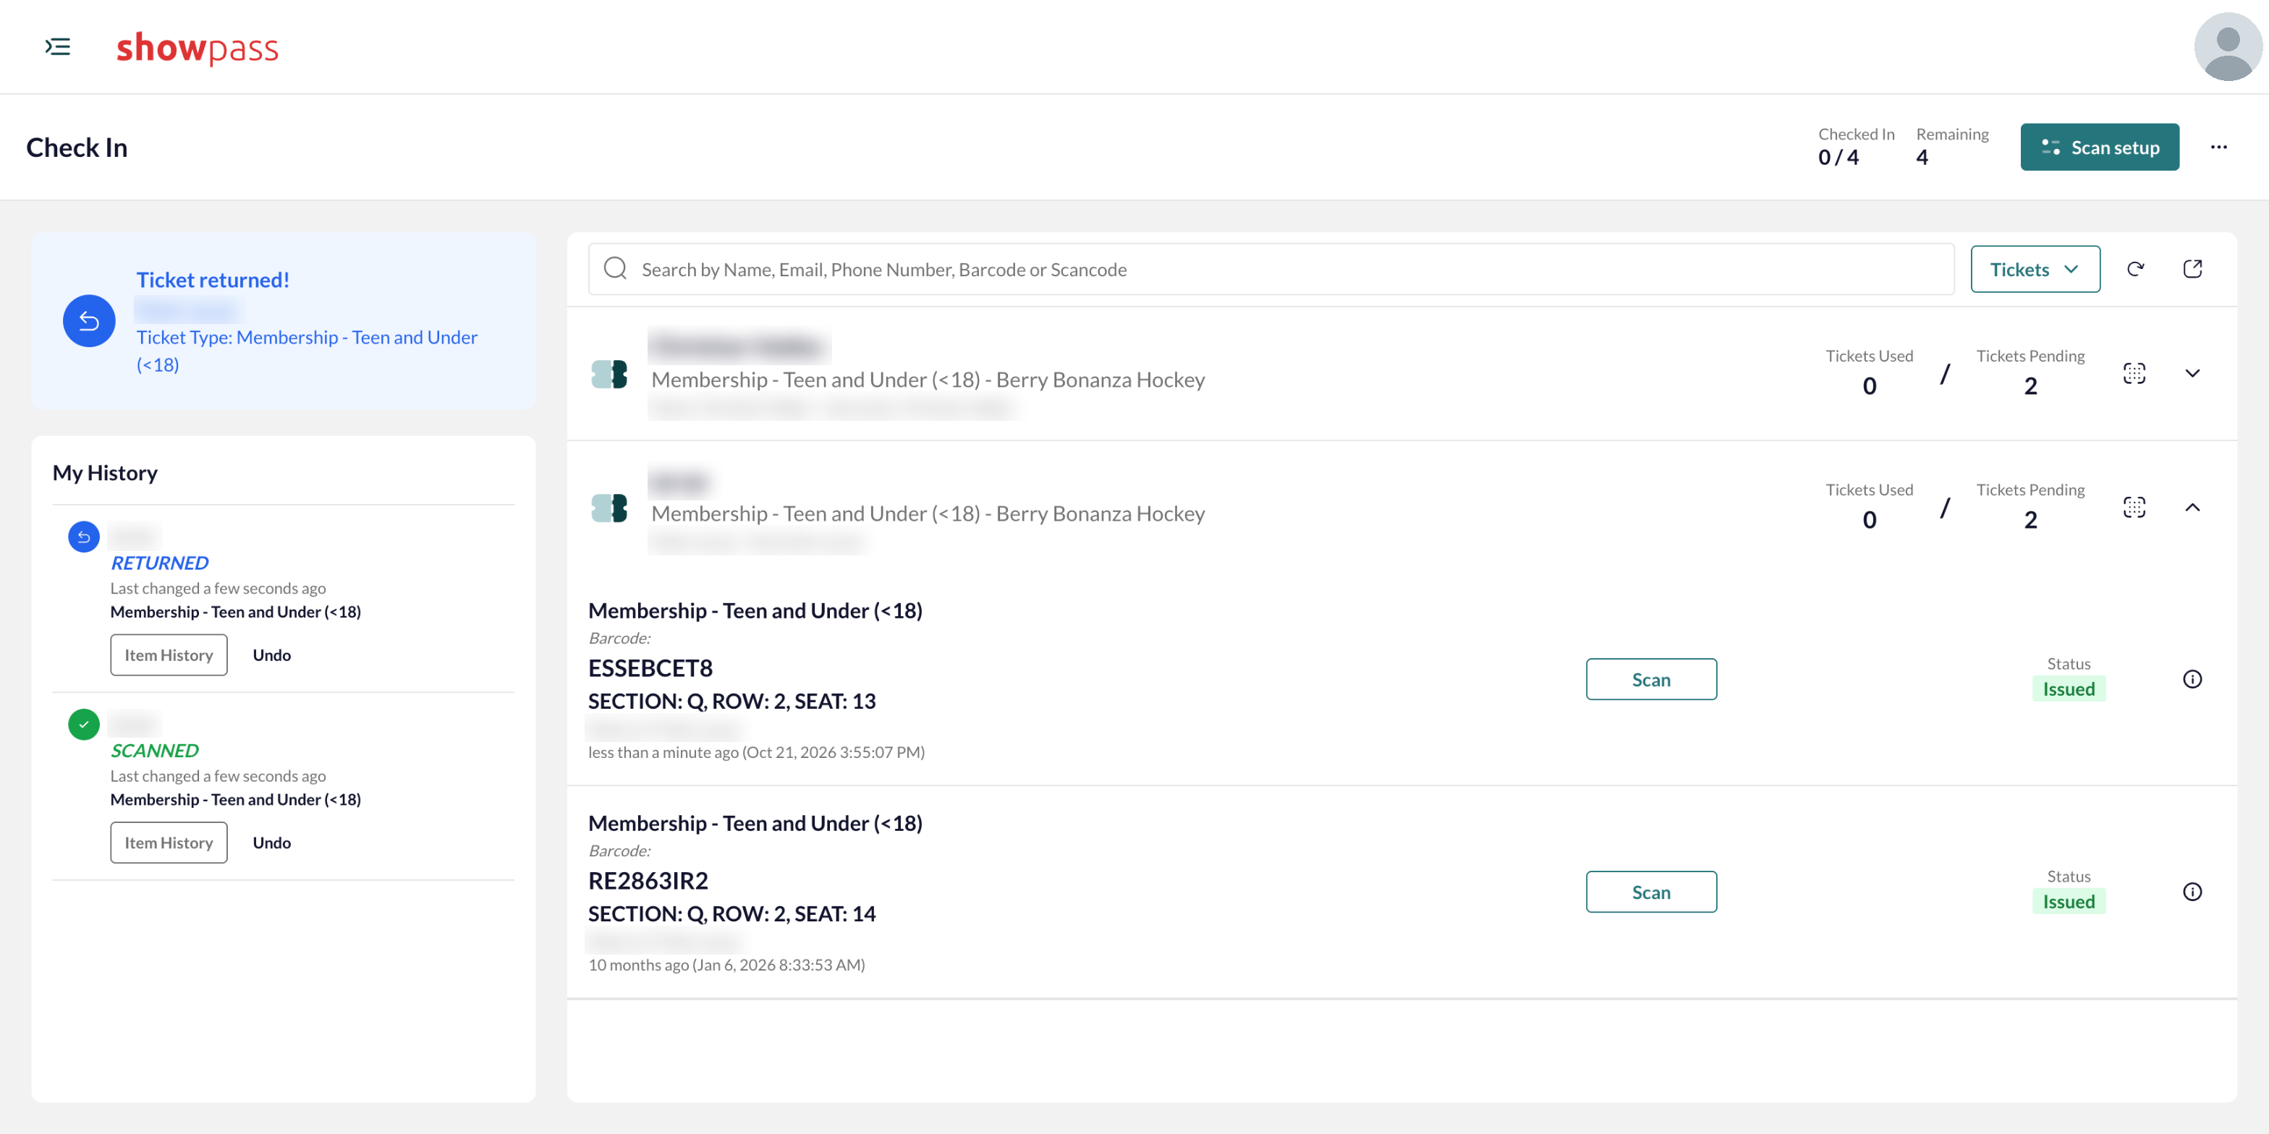This screenshot has height=1134, width=2269.
Task: Open Item History for the SCANNED entry
Action: click(169, 843)
